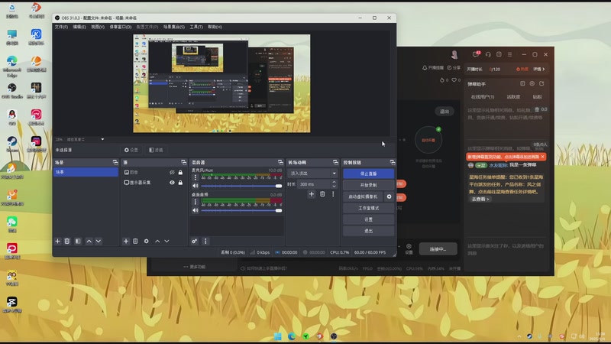Enable 工作室模式 button

(x=368, y=208)
